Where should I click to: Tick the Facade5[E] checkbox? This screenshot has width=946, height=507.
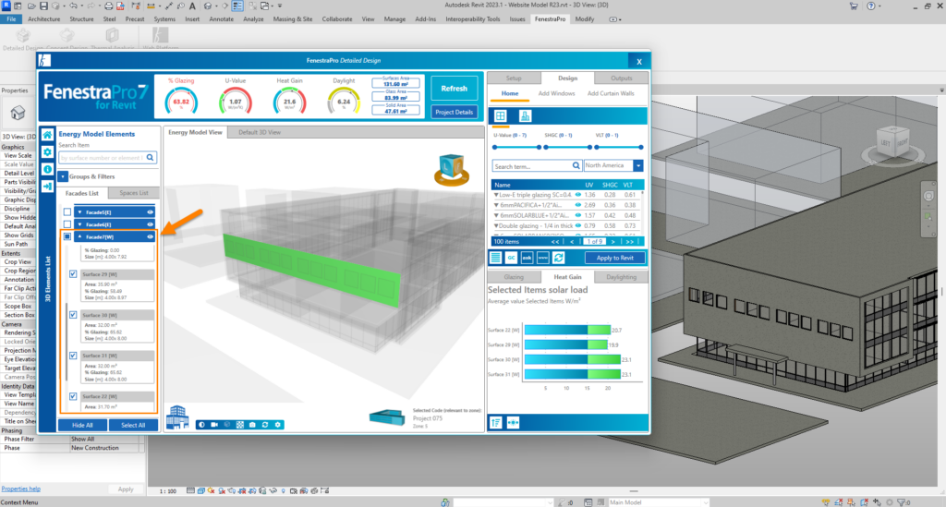click(x=67, y=212)
